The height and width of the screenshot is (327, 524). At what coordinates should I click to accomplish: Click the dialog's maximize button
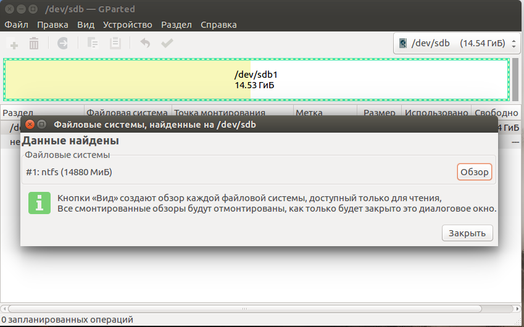click(x=41, y=125)
